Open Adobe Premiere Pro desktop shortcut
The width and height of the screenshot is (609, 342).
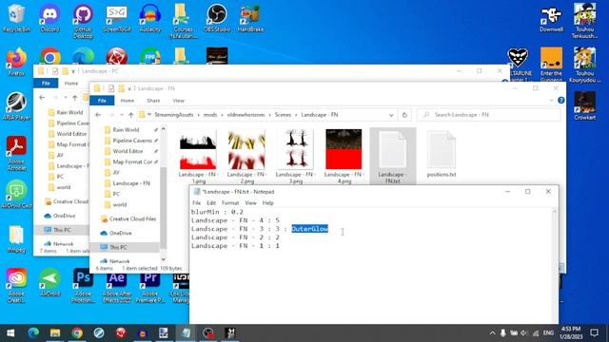[150, 285]
